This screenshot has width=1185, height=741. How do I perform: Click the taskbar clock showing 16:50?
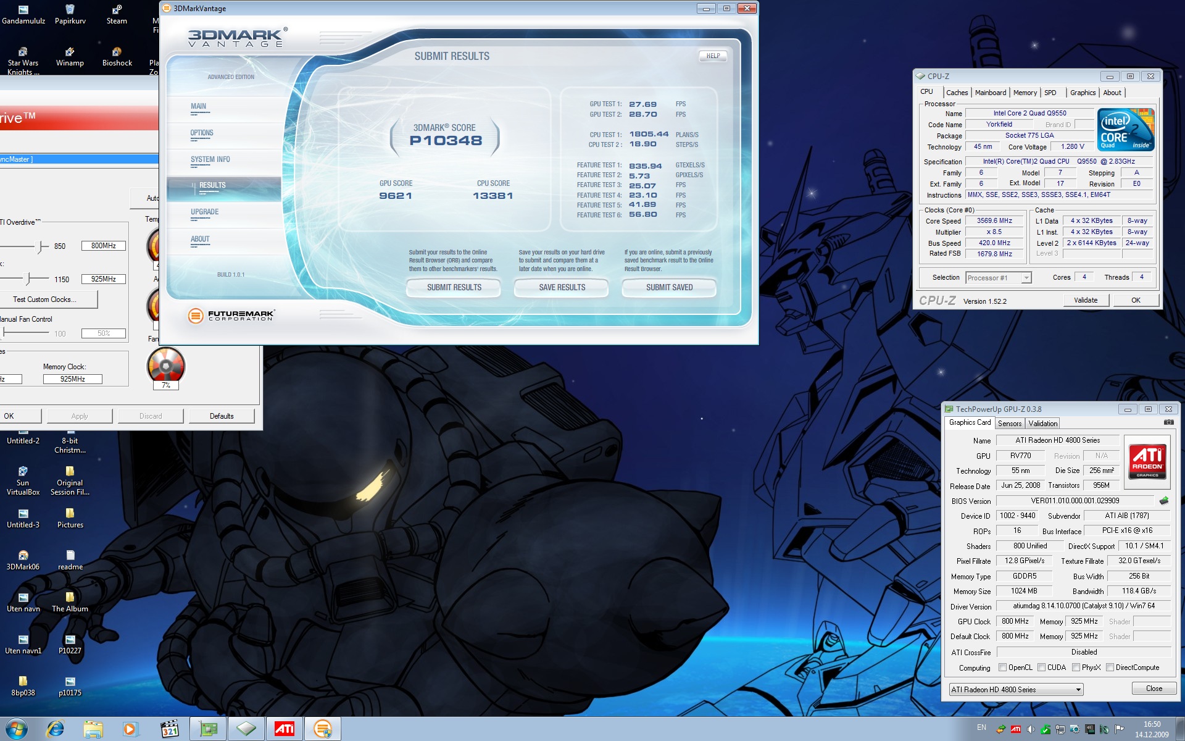tap(1152, 729)
